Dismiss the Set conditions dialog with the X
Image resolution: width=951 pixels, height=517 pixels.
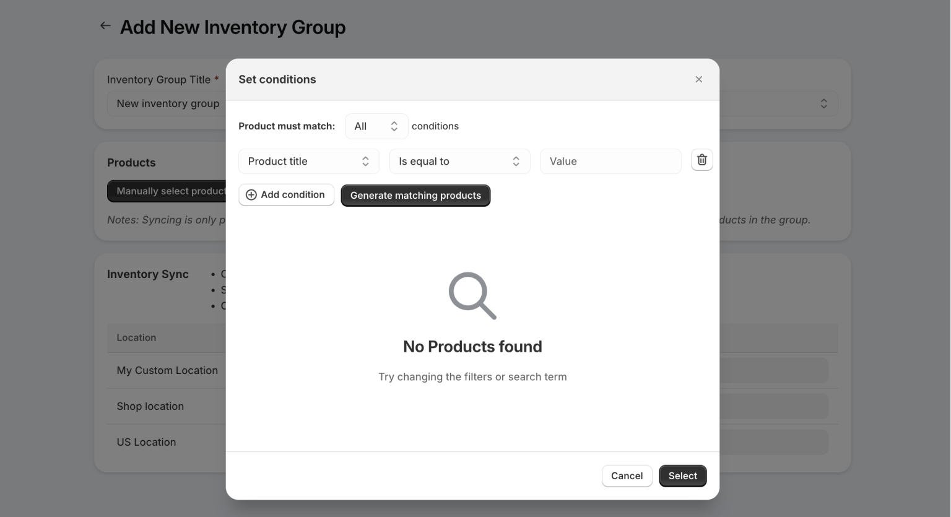pos(698,79)
